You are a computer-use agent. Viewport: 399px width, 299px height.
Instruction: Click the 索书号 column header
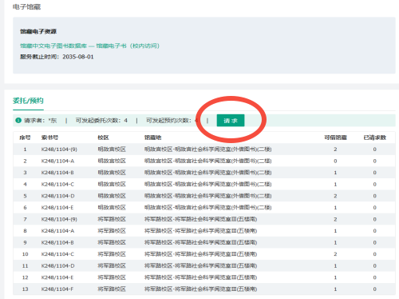pyautogui.click(x=49, y=138)
